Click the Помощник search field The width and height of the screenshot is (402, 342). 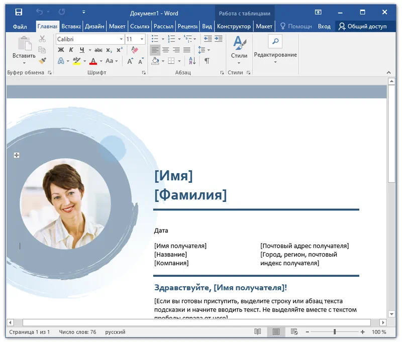tap(296, 27)
